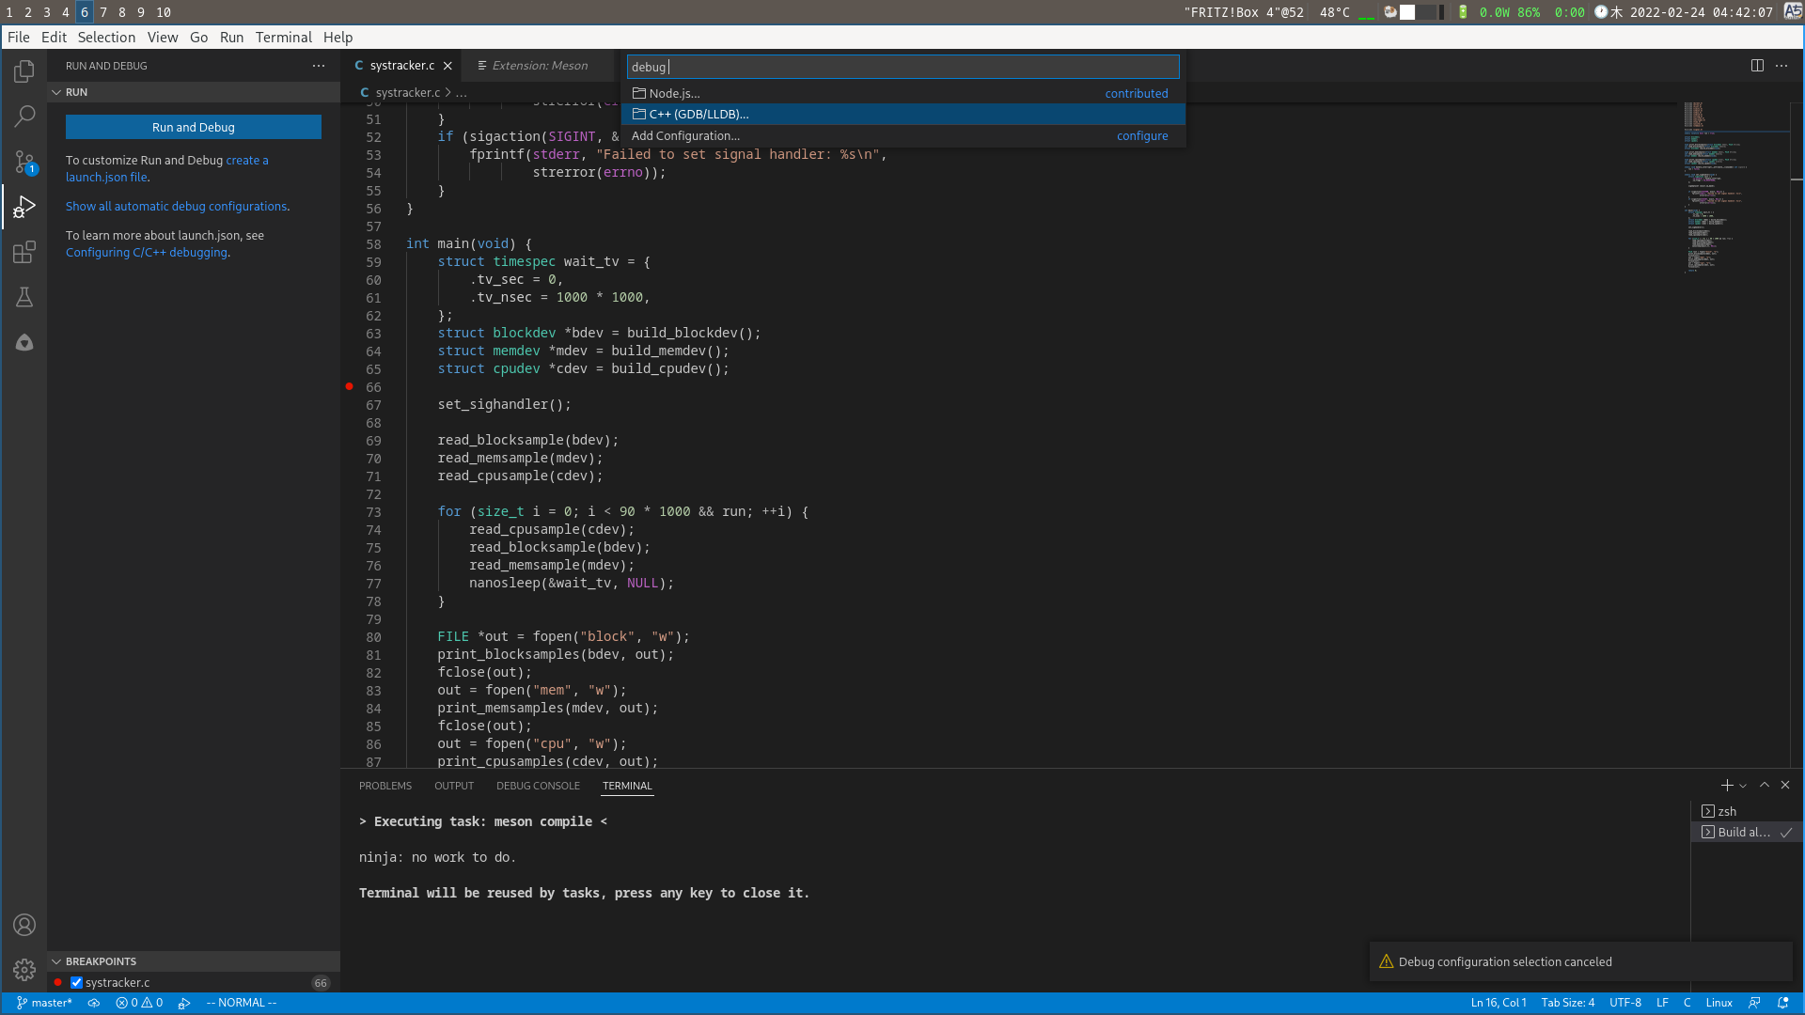The image size is (1805, 1015).
Task: Open editor more actions ellipsis
Action: point(1781,66)
